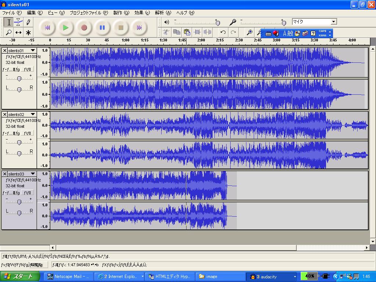This screenshot has width=376, height=282.
Task: Click the output volume slider knob
Action: click(218, 23)
